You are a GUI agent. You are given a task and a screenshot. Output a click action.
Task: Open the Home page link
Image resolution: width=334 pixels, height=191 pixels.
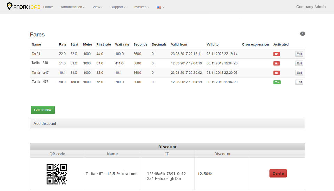[x=48, y=7]
